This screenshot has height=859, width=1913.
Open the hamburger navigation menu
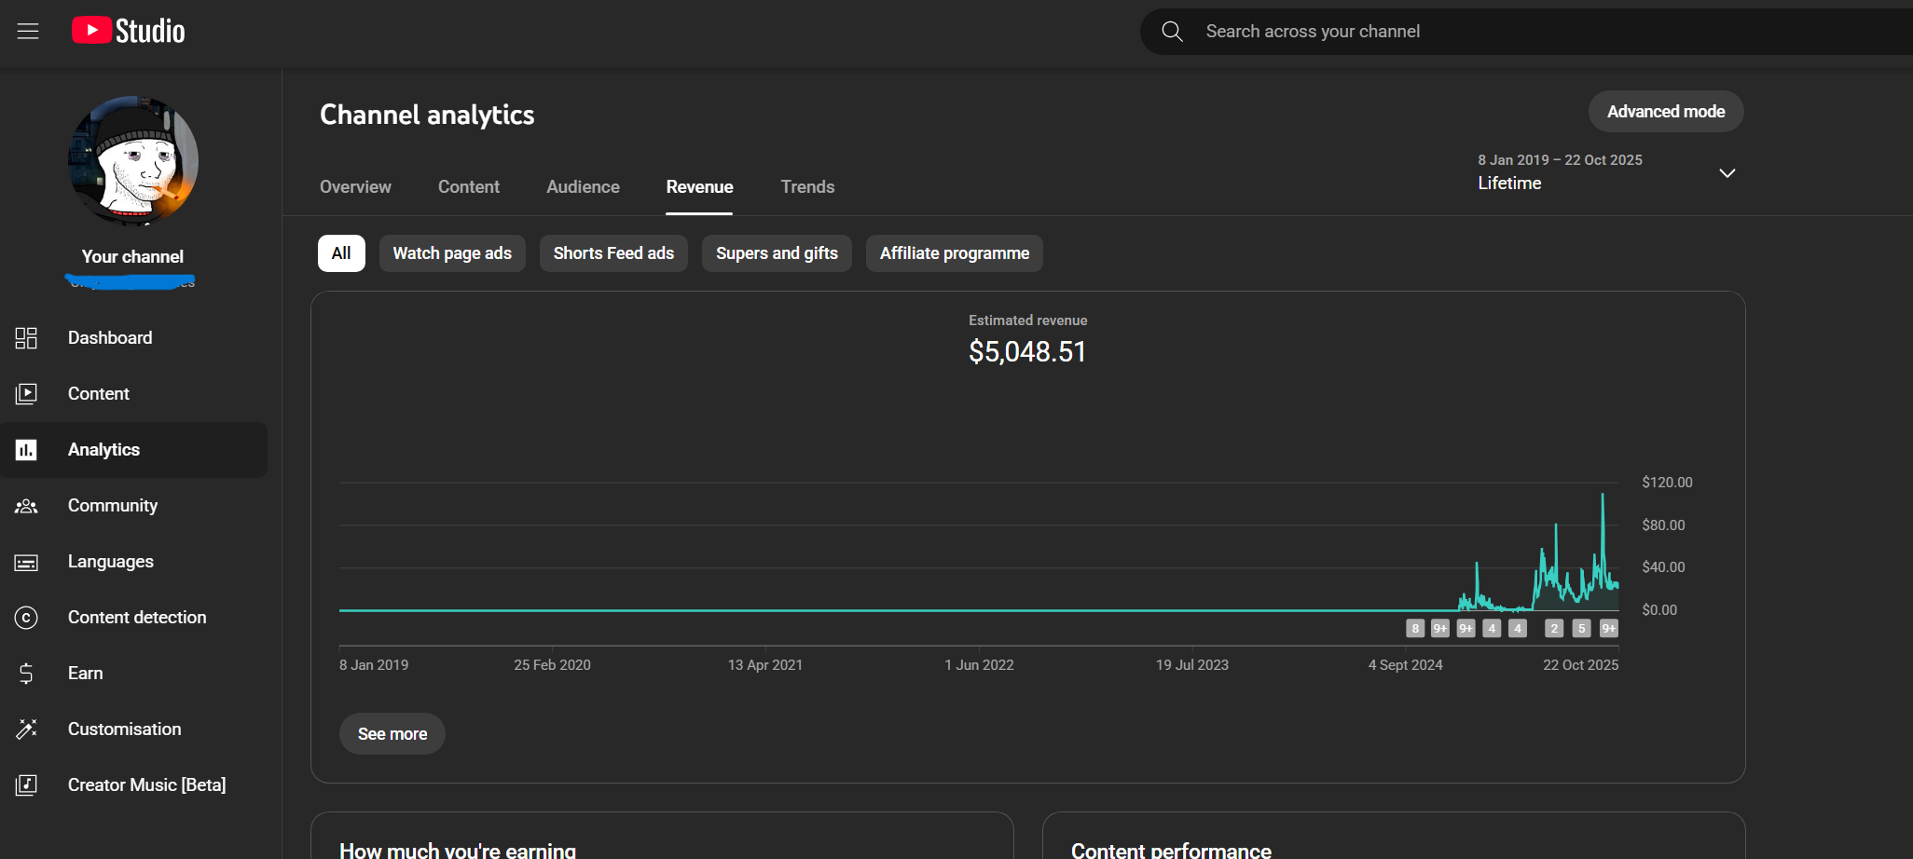tap(28, 31)
